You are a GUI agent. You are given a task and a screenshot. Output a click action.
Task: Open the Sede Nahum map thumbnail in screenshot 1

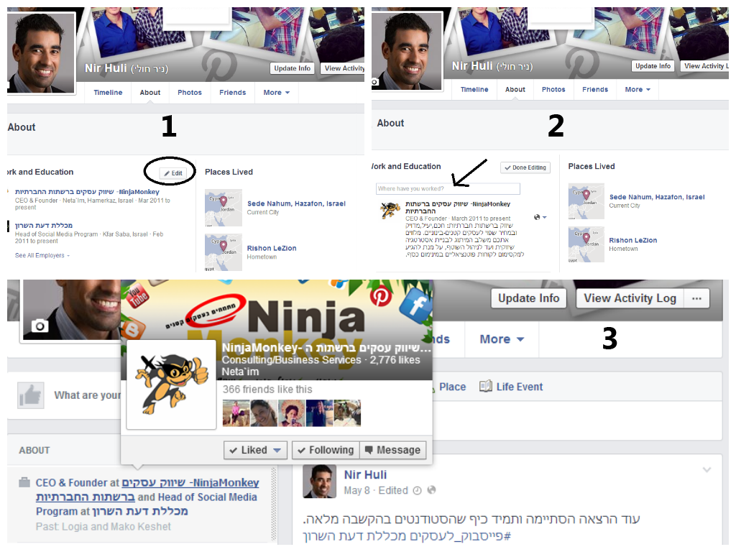click(x=224, y=208)
